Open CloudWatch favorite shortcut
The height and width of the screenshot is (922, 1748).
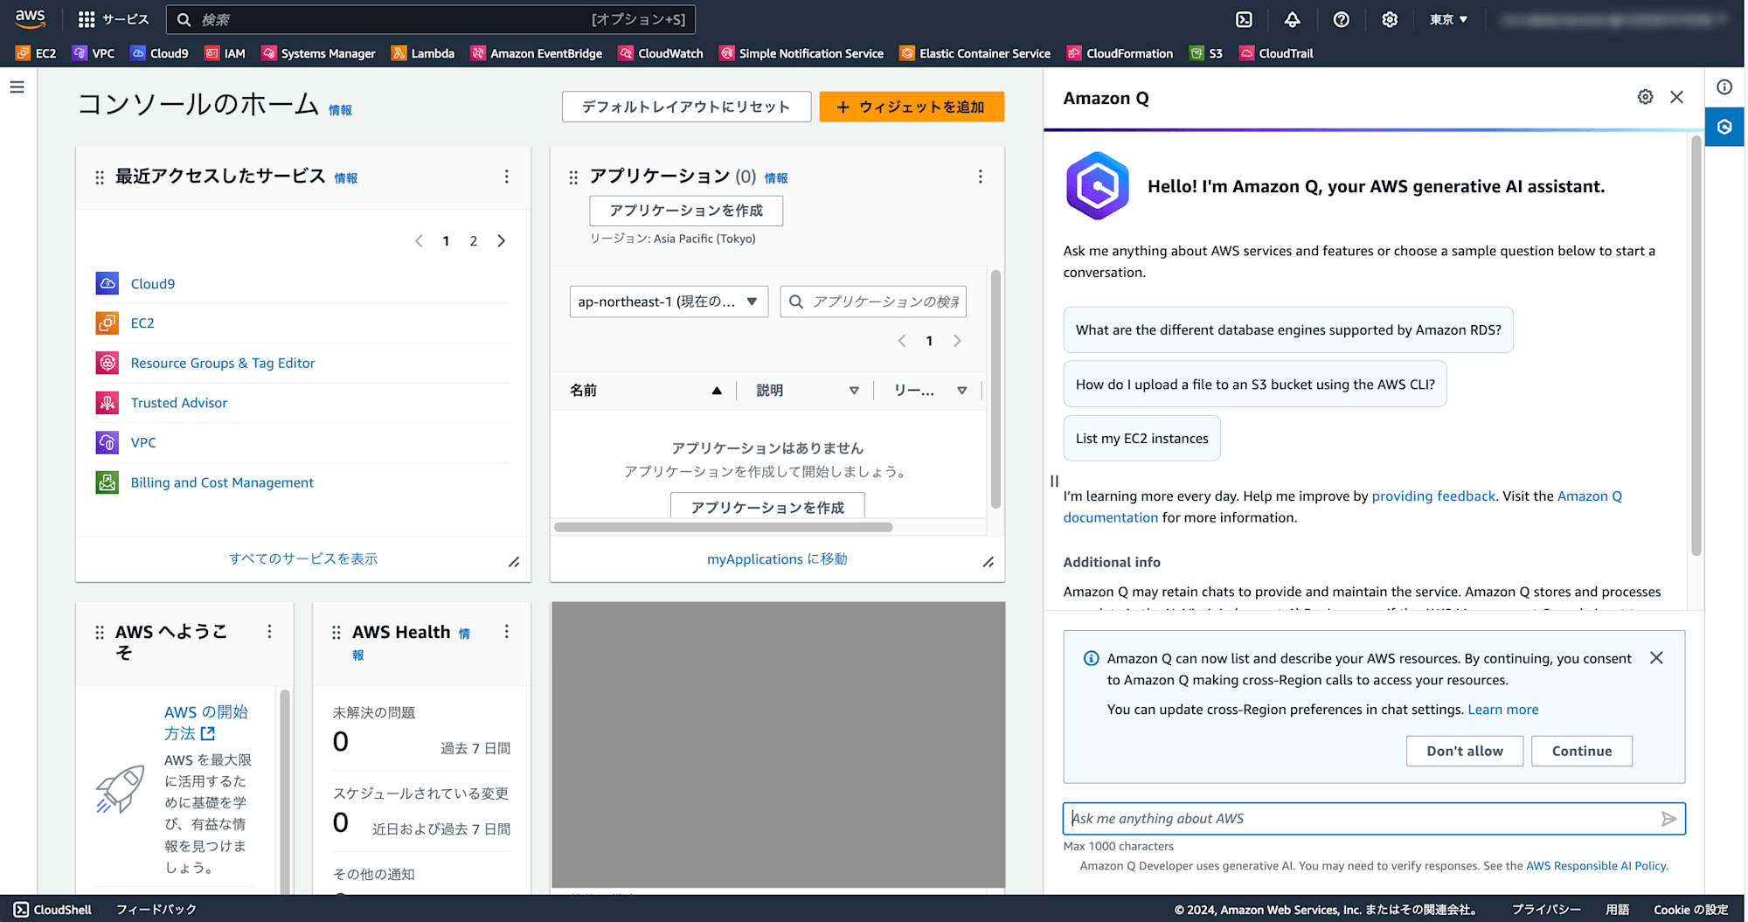(x=661, y=53)
